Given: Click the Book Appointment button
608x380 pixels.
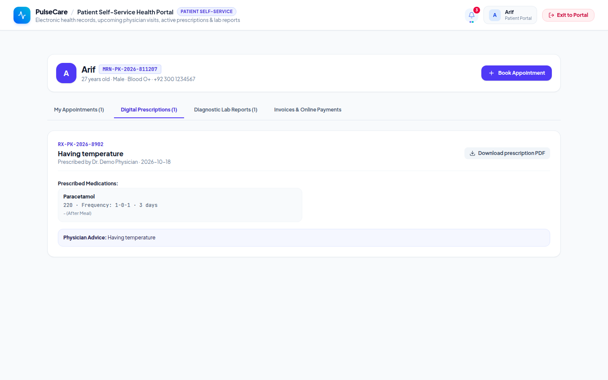Looking at the screenshot, I should pyautogui.click(x=516, y=73).
